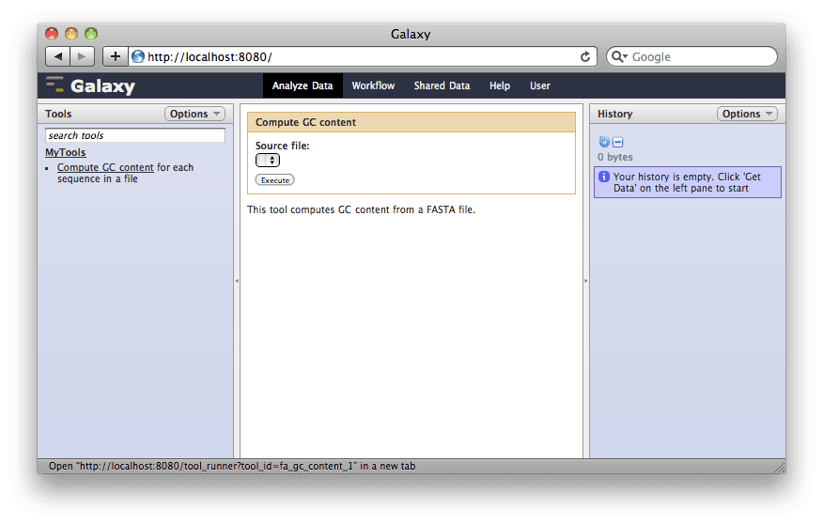This screenshot has height=525, width=823.
Task: Click the globe site icon
Action: [x=138, y=56]
